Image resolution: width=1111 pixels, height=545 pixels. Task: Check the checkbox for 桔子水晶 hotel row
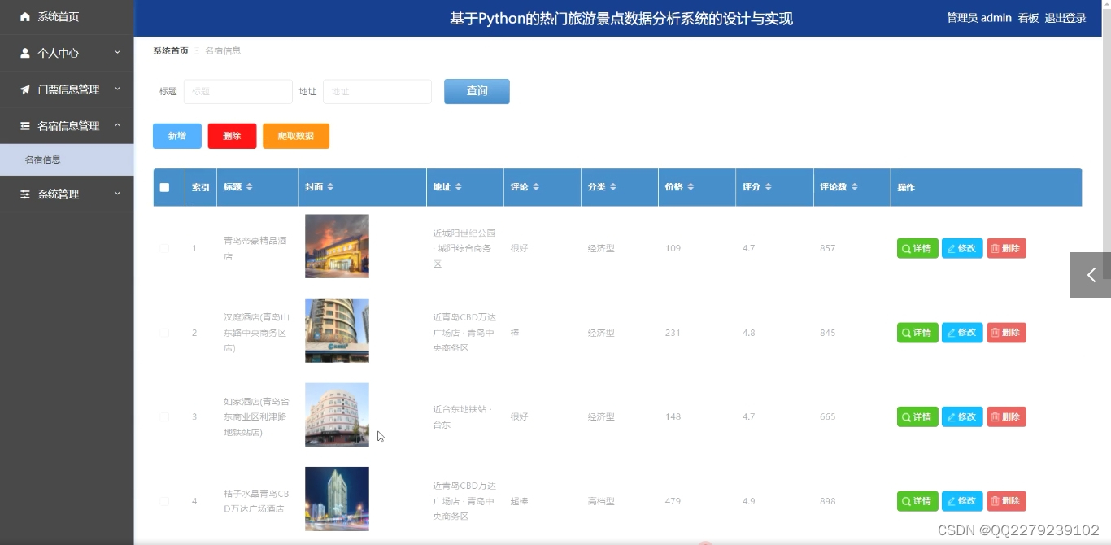(x=163, y=501)
